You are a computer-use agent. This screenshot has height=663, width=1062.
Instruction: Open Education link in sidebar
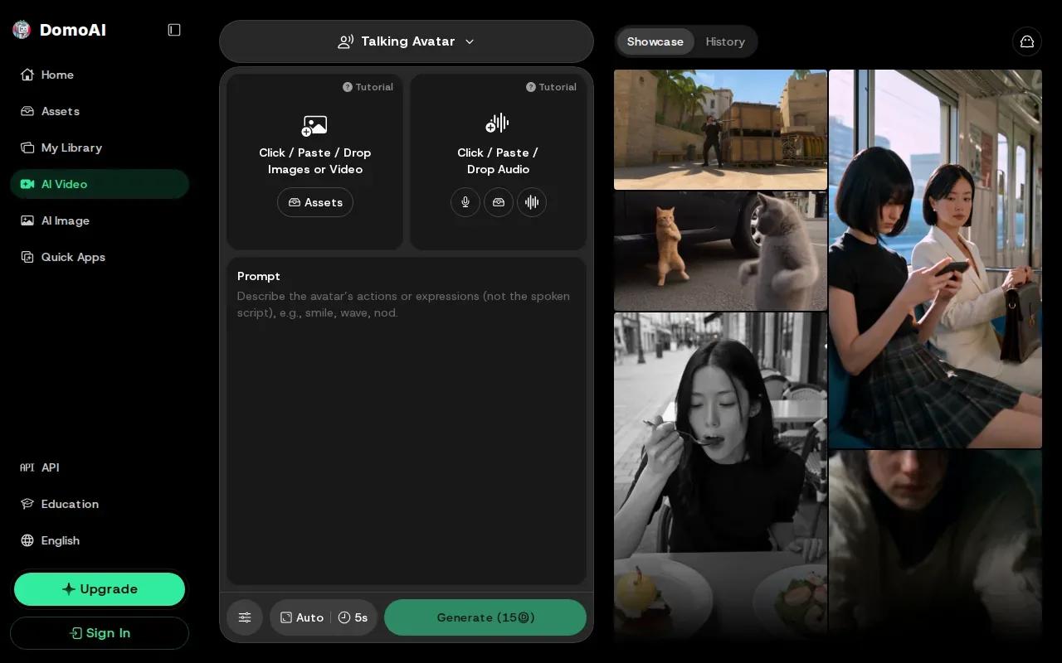[x=100, y=504]
